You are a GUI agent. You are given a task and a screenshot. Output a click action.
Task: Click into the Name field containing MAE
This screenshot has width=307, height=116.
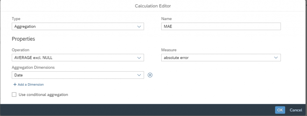coord(221,26)
